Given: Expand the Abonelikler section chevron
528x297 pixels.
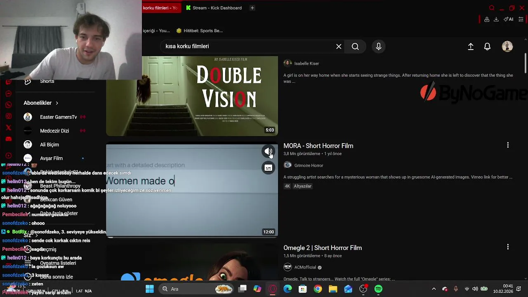Looking at the screenshot, I should pyautogui.click(x=57, y=103).
